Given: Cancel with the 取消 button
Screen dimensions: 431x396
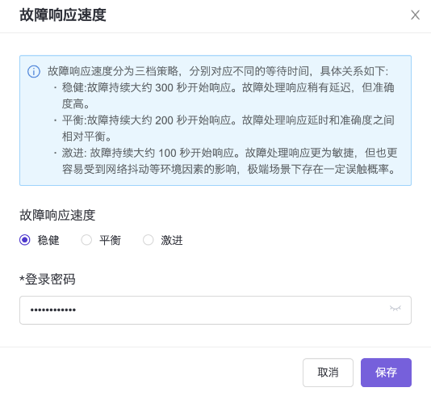Looking at the screenshot, I should coord(328,373).
